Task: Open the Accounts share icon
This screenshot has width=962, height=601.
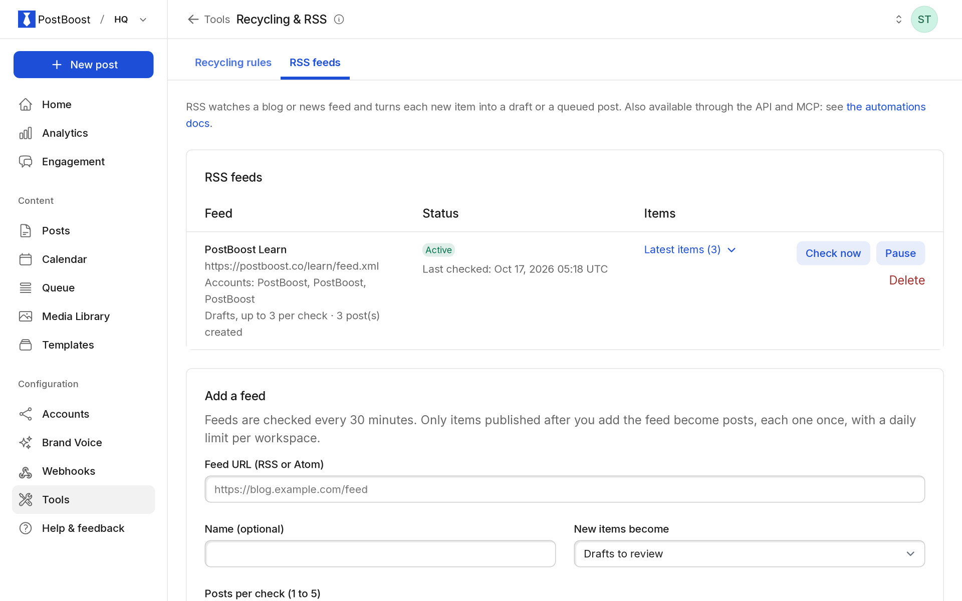Action: coord(26,414)
